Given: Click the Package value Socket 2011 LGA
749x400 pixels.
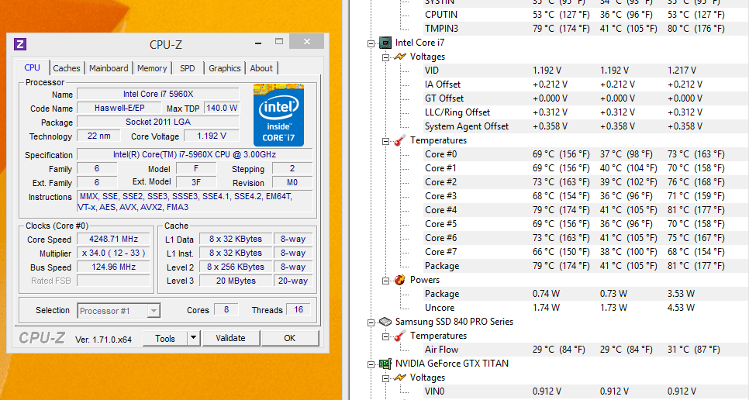Looking at the screenshot, I should (x=158, y=122).
